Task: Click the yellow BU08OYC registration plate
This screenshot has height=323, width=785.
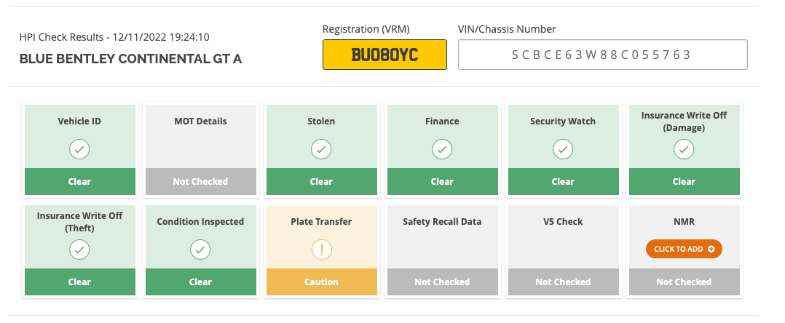Action: 384,55
